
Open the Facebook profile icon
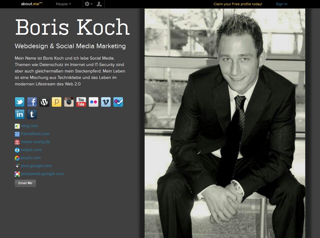32,102
